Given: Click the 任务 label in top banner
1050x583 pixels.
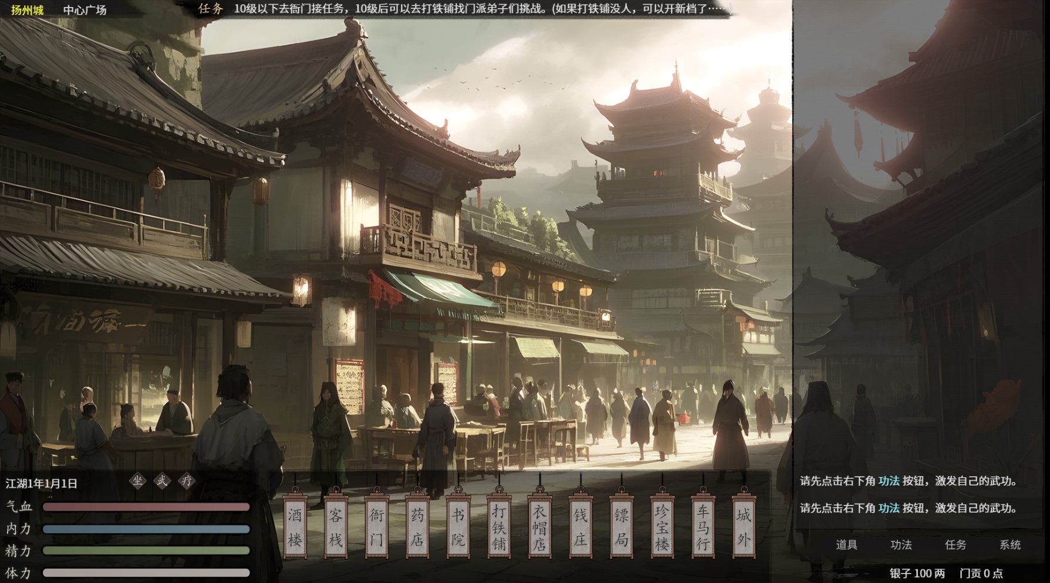Looking at the screenshot, I should pyautogui.click(x=211, y=9).
